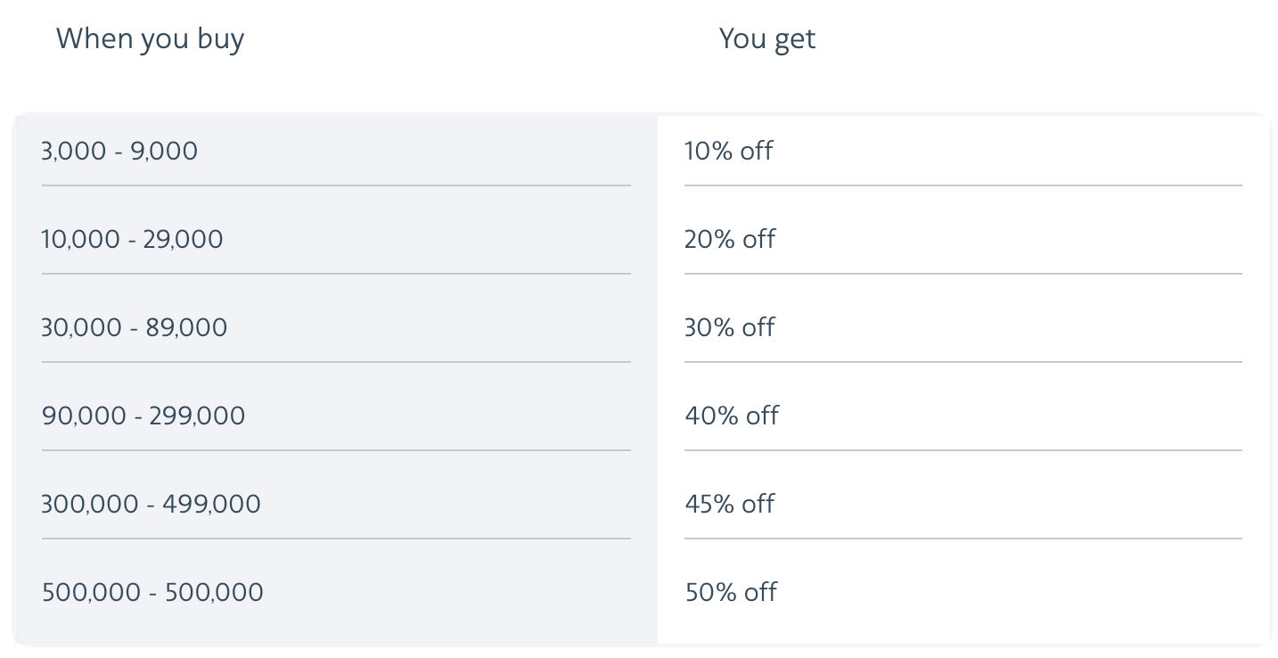Select the 10,000 - 29,000 quantity range

point(132,239)
